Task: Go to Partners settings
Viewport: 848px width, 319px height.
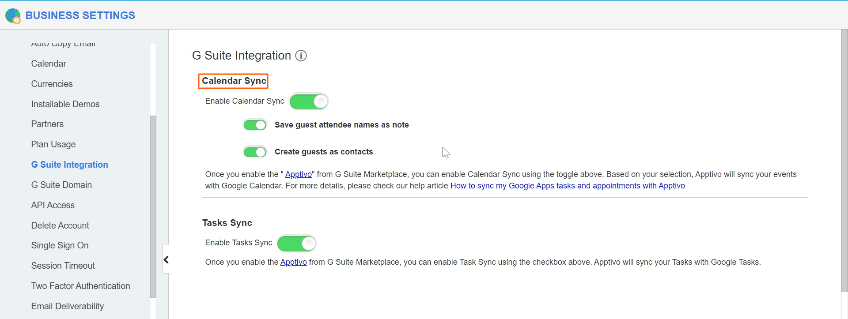Action: [x=47, y=124]
